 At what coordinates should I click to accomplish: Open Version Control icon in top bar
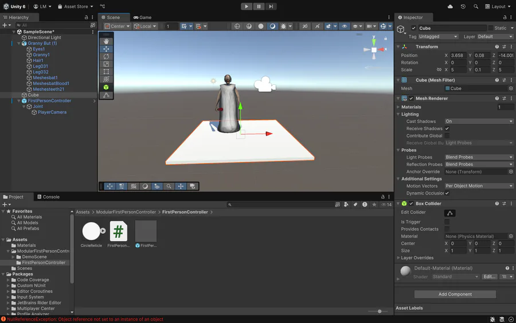click(103, 6)
